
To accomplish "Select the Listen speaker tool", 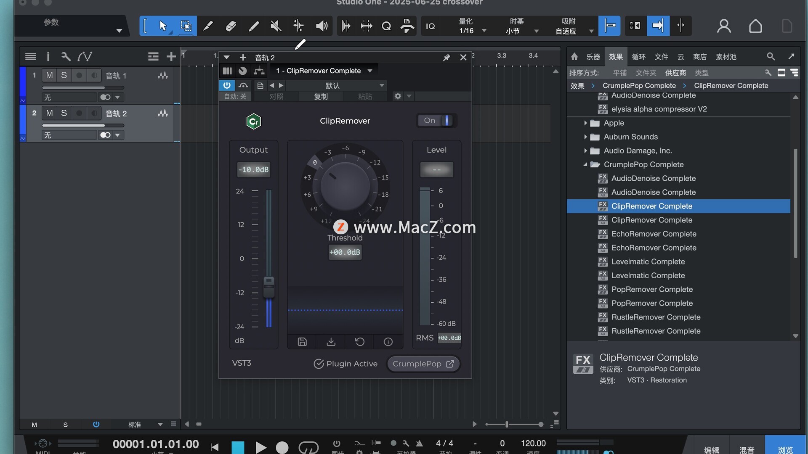I will pos(322,26).
